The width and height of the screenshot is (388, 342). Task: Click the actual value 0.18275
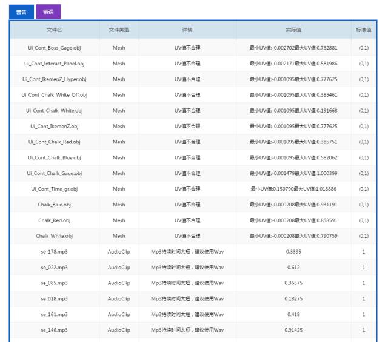point(293,299)
